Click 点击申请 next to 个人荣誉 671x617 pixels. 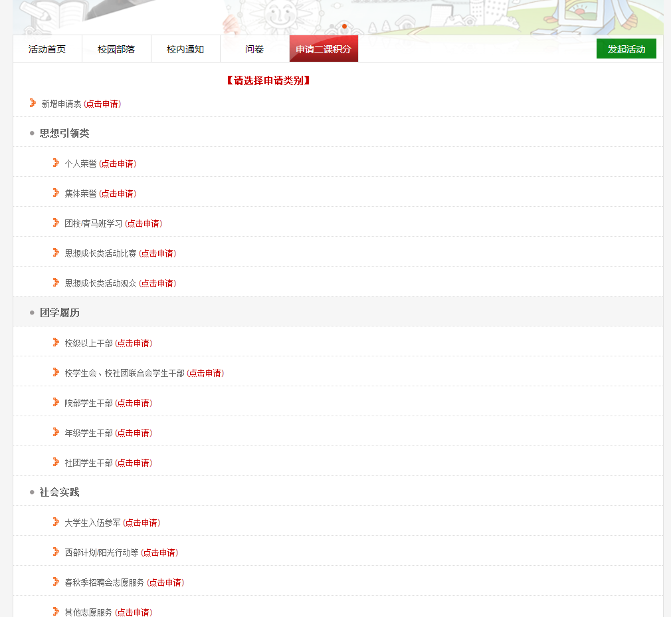(118, 164)
